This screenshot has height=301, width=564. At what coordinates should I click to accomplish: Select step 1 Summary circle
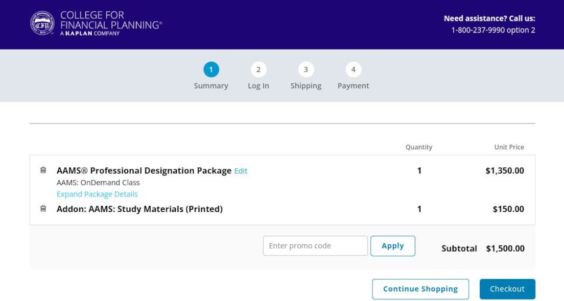[x=211, y=69]
